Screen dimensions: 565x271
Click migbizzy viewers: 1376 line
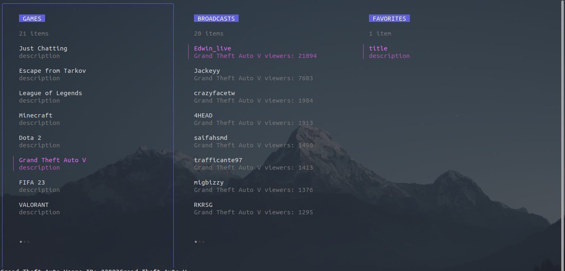click(x=254, y=190)
